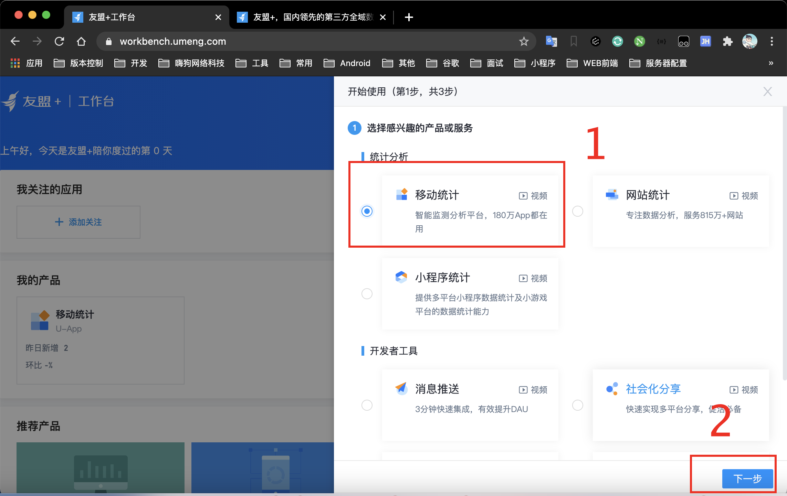This screenshot has width=787, height=496.
Task: Open the 服务器配置 bookmark folder
Action: tap(658, 63)
